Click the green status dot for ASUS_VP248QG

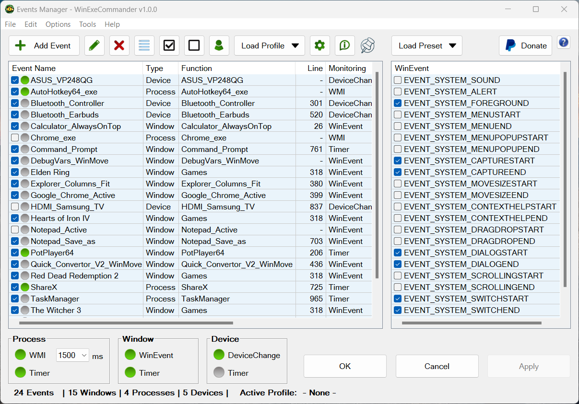point(25,80)
